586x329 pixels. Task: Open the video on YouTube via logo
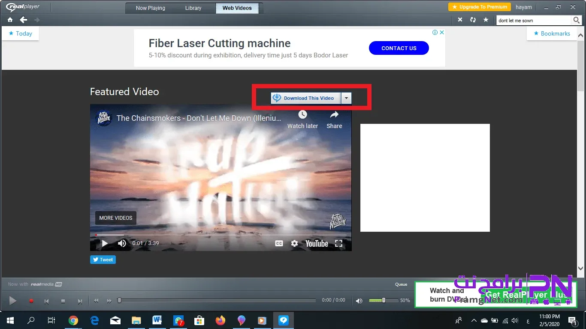point(317,243)
